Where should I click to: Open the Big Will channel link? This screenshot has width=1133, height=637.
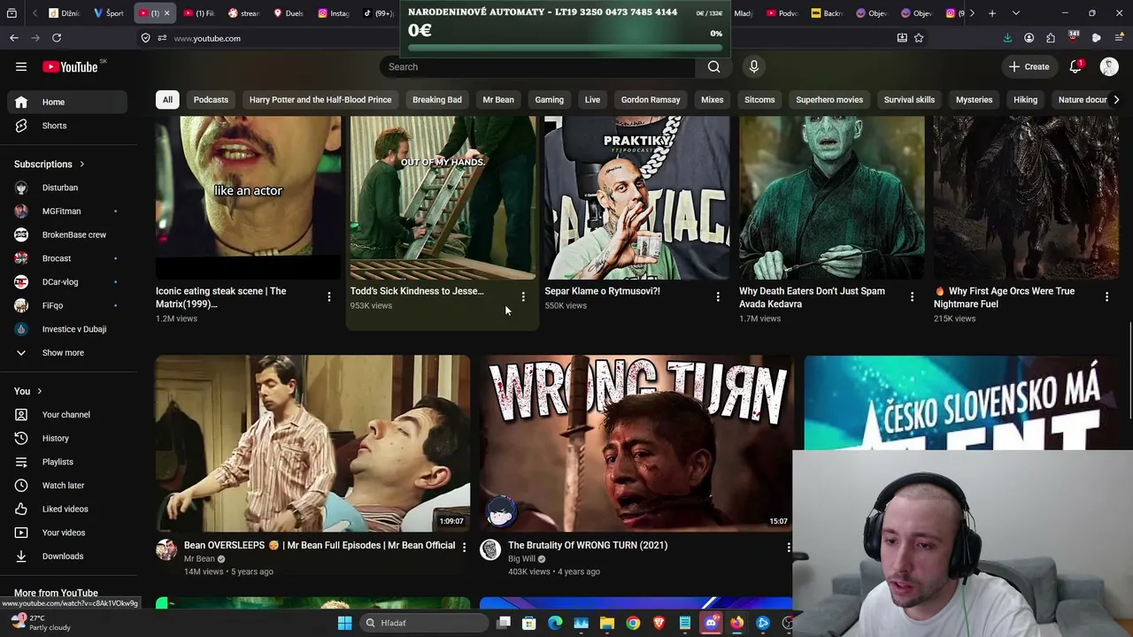point(521,559)
